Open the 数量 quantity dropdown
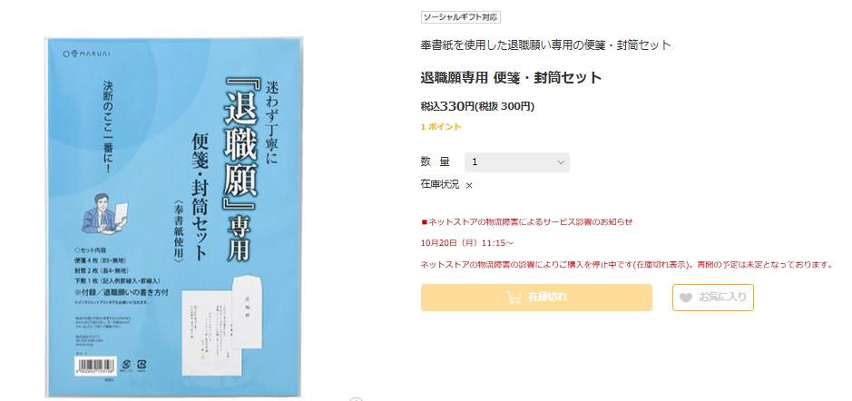 [x=517, y=161]
